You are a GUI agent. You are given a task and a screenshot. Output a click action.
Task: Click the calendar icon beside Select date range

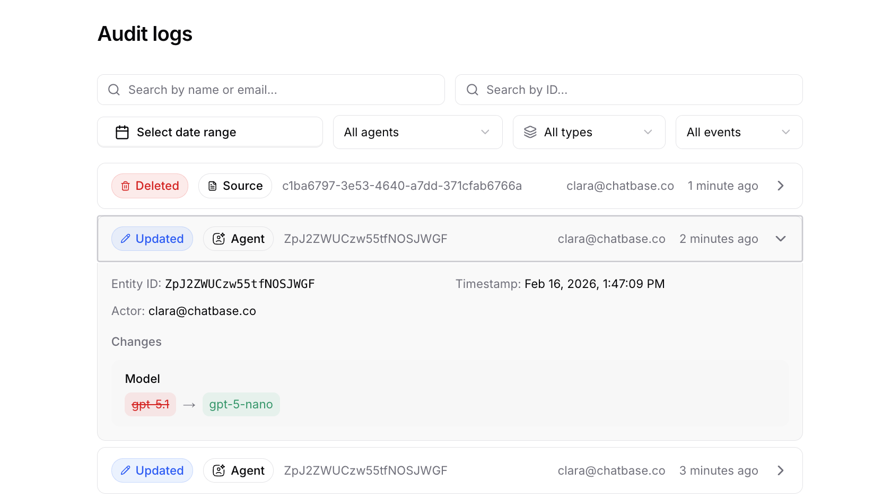122,132
